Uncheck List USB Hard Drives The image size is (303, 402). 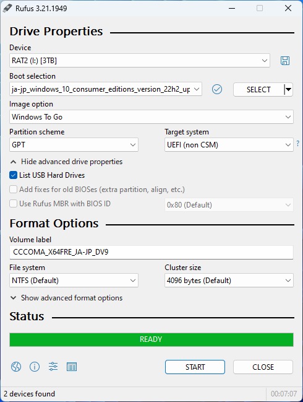point(14,175)
